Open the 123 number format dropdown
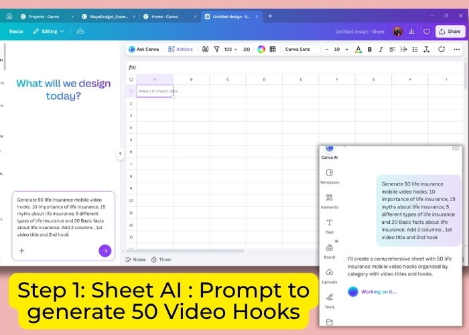The height and width of the screenshot is (335, 469). (x=230, y=50)
